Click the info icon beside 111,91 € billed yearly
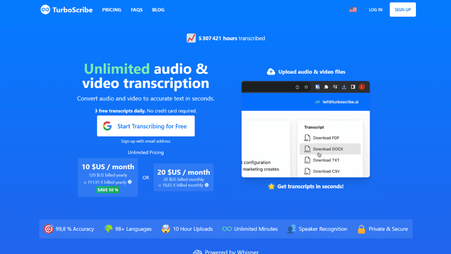The width and height of the screenshot is (451, 254). 130,182
